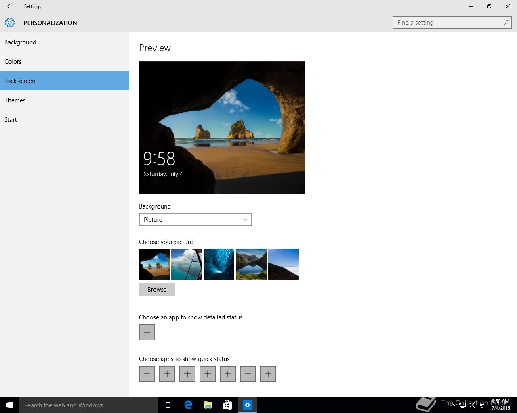Select the Background settings page
The height and width of the screenshot is (413, 517).
point(65,42)
